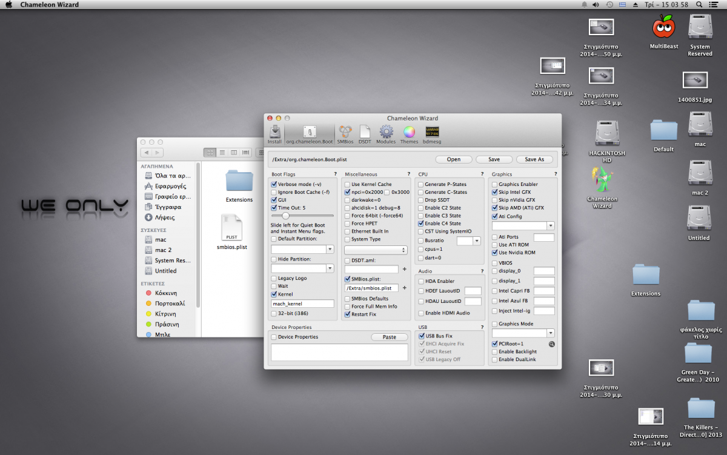
Task: Switch to the DSDT toolbar section
Action: (365, 135)
